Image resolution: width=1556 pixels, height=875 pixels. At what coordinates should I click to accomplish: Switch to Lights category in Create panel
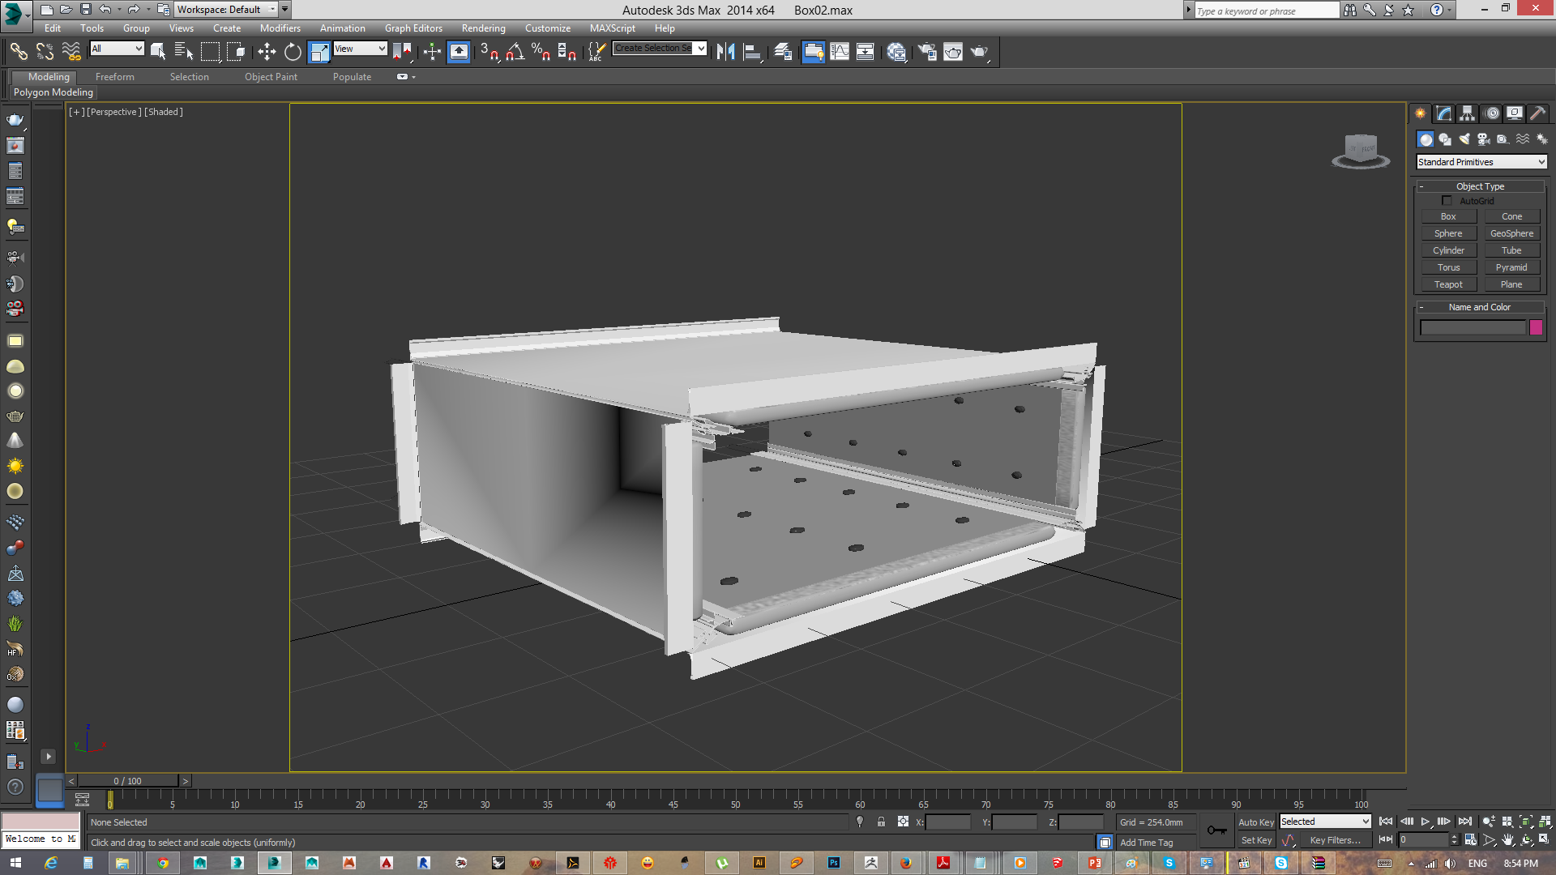pyautogui.click(x=1464, y=139)
